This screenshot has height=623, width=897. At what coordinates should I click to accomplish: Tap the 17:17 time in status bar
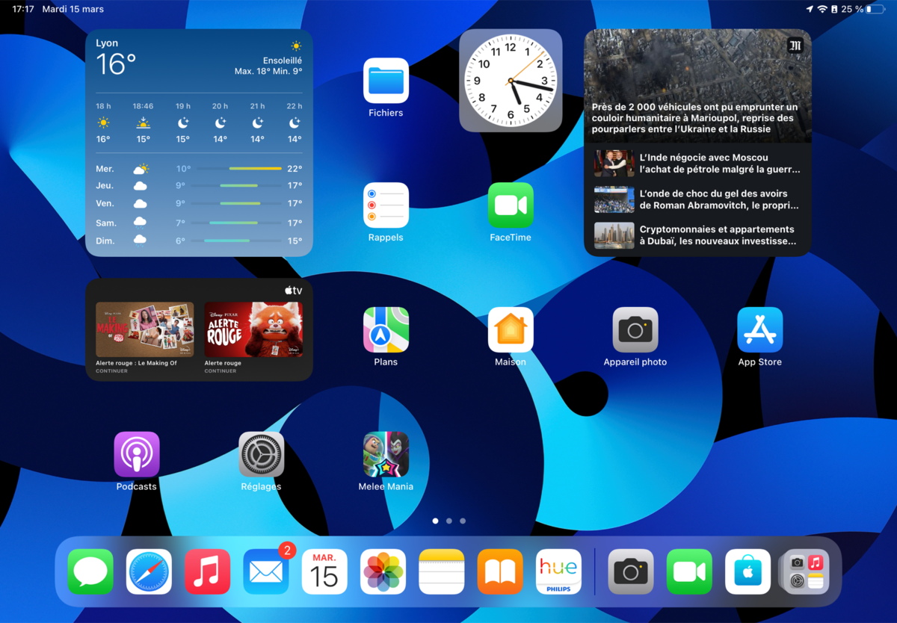pyautogui.click(x=23, y=9)
